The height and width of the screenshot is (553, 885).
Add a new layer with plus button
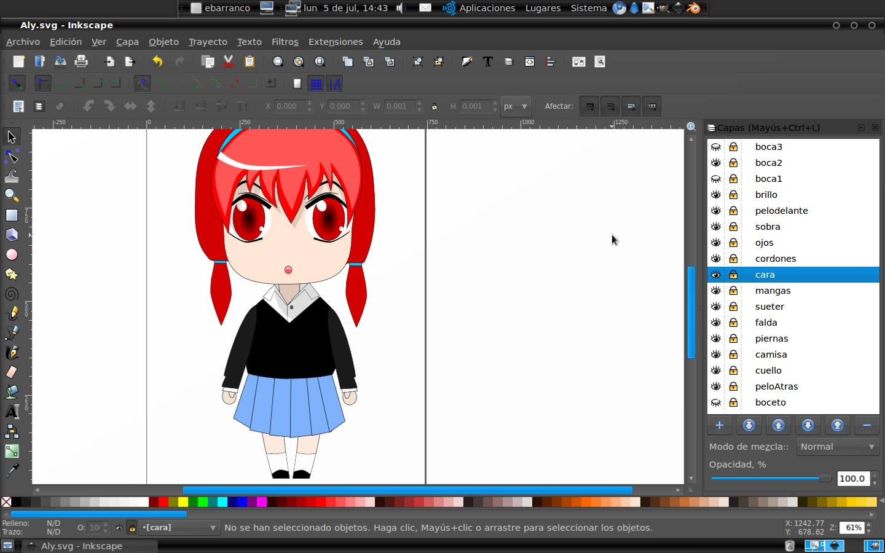720,425
